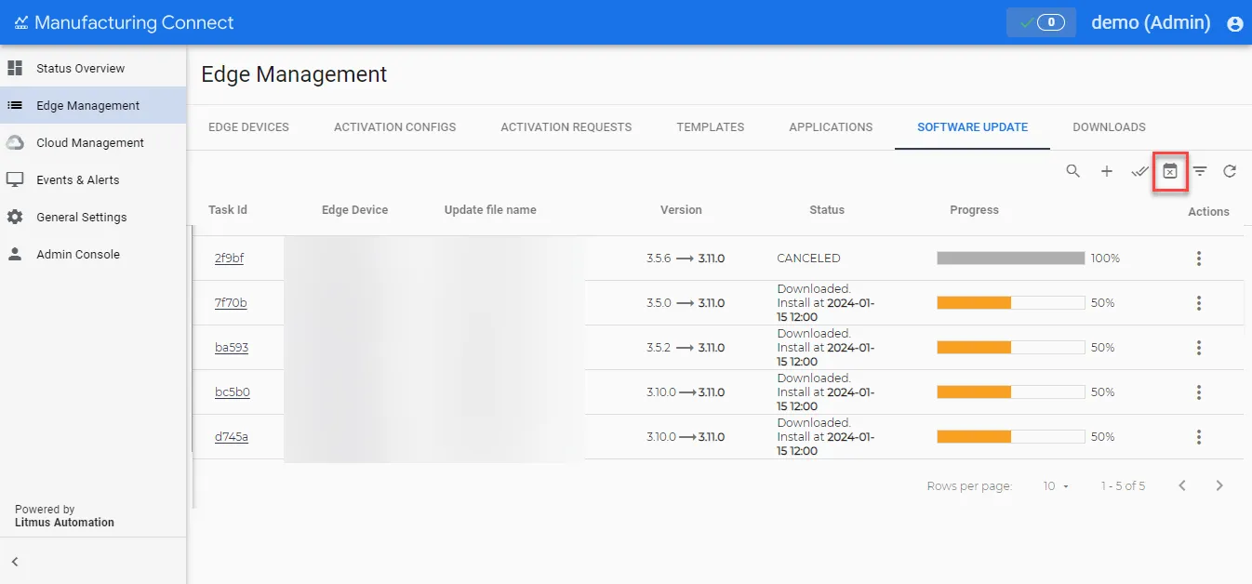Open task link 7f70b
Screen dimensions: 1252x584
(231, 303)
